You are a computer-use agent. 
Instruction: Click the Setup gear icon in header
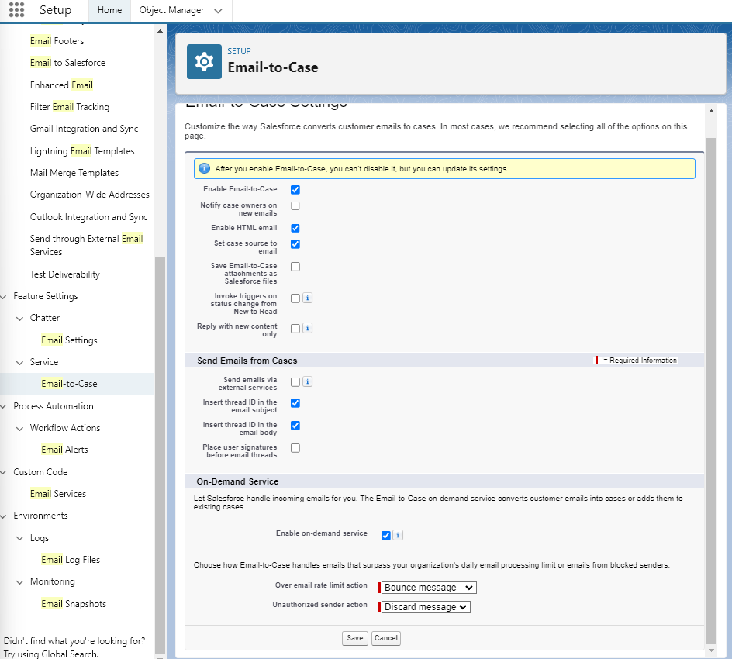coord(204,61)
